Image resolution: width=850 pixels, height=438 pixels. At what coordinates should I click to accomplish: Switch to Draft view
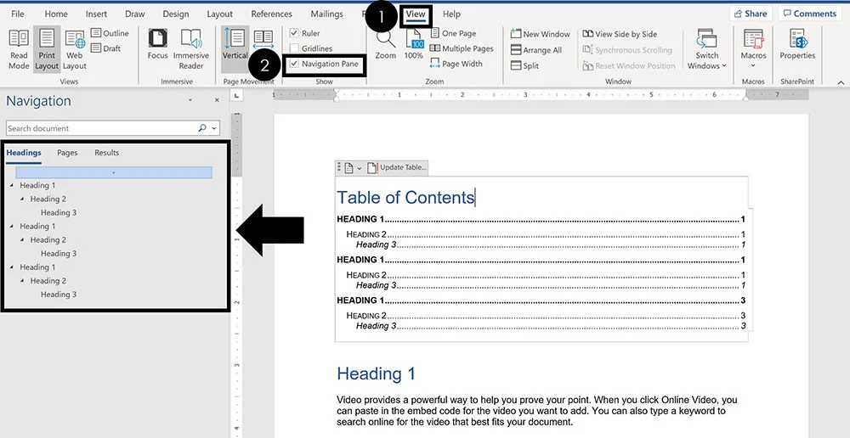[106, 48]
